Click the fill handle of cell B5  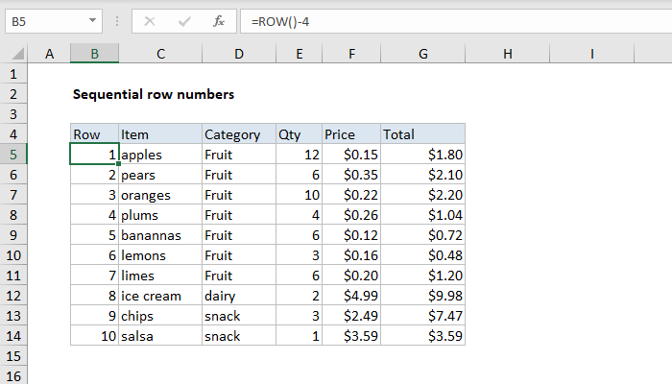[x=119, y=164]
